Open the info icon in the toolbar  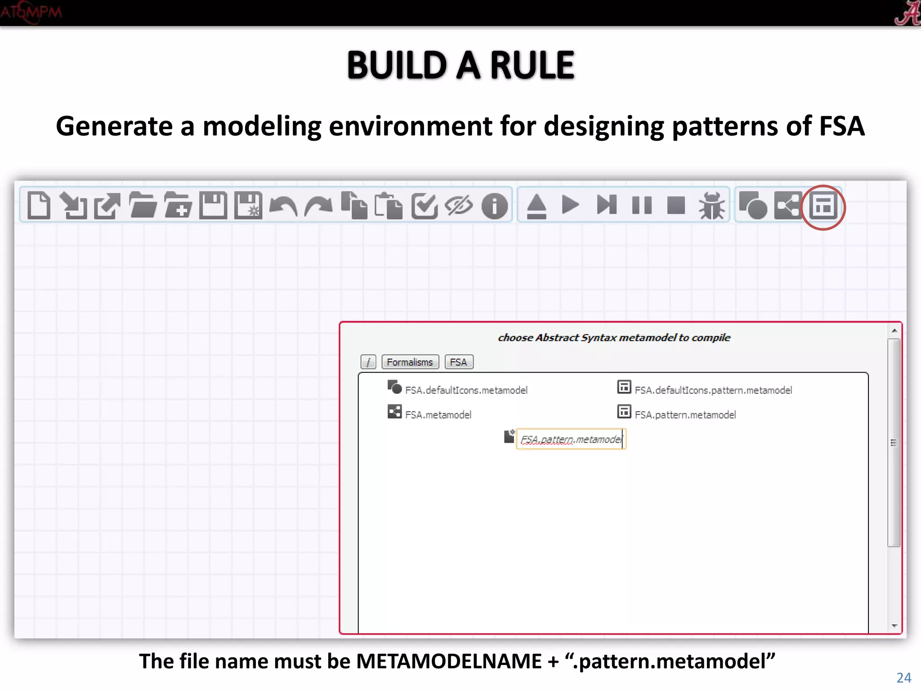[x=495, y=206]
